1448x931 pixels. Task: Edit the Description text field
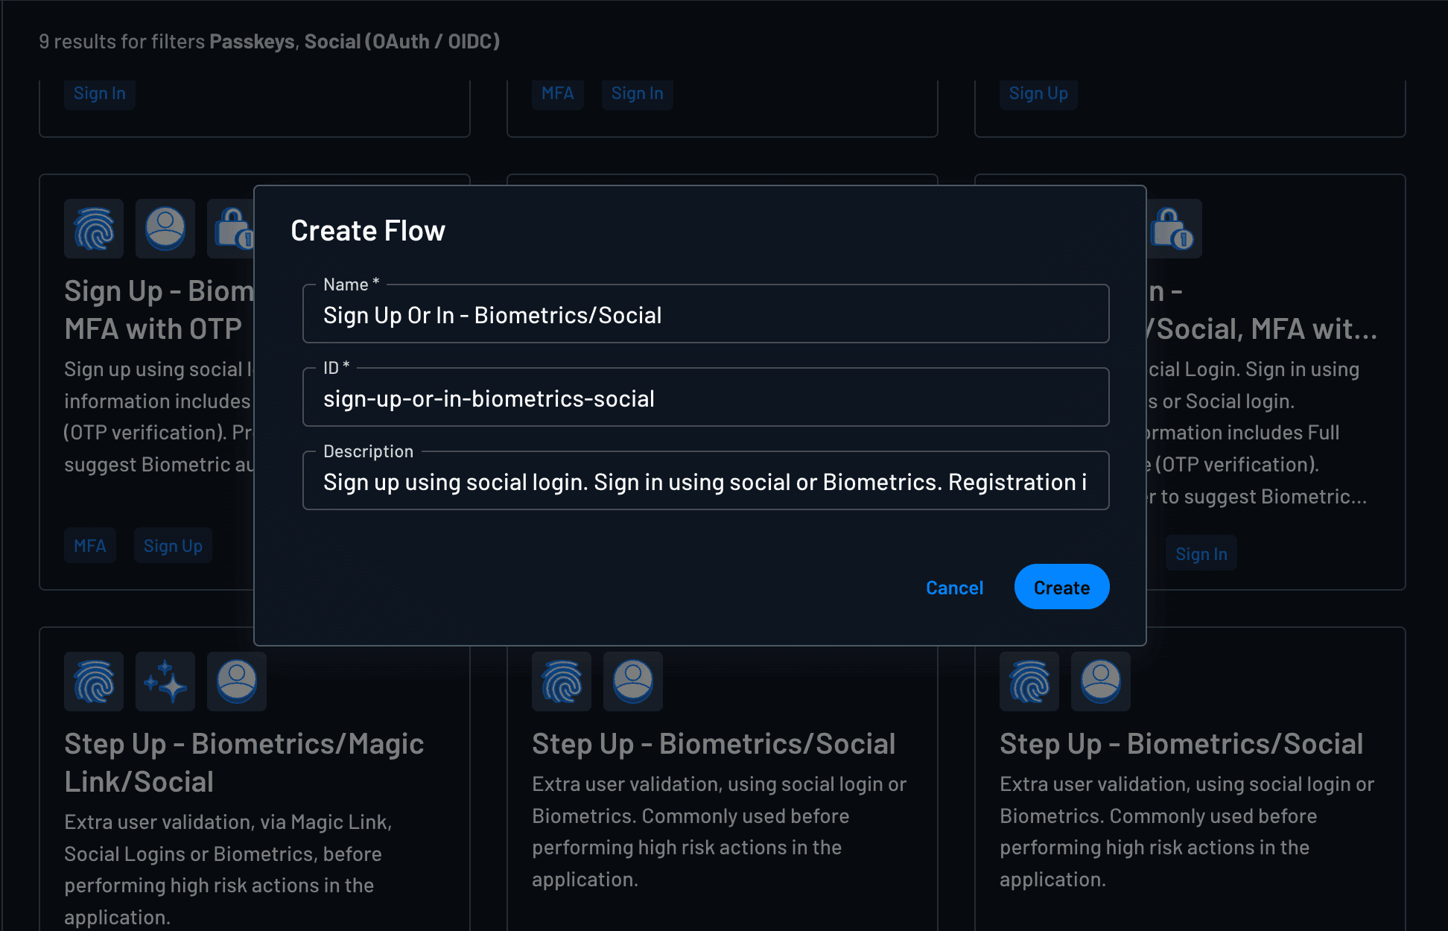click(x=705, y=481)
